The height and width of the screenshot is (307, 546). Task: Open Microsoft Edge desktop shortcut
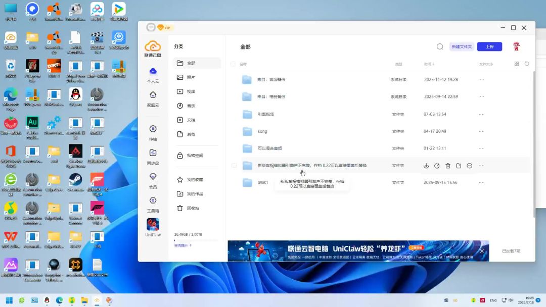click(x=11, y=99)
